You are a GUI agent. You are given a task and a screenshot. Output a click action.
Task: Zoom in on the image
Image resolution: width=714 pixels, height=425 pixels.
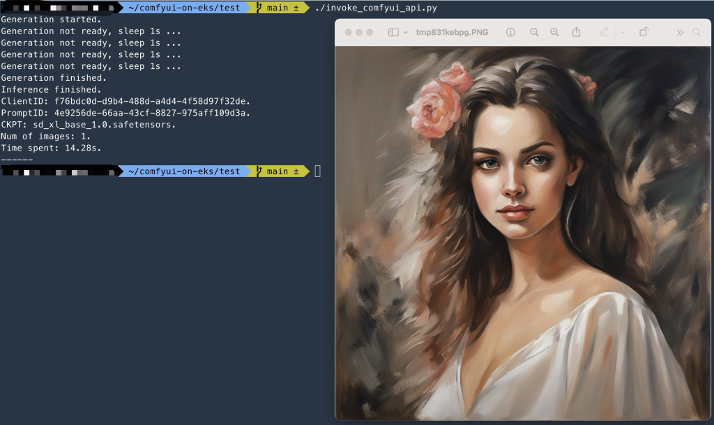[555, 31]
